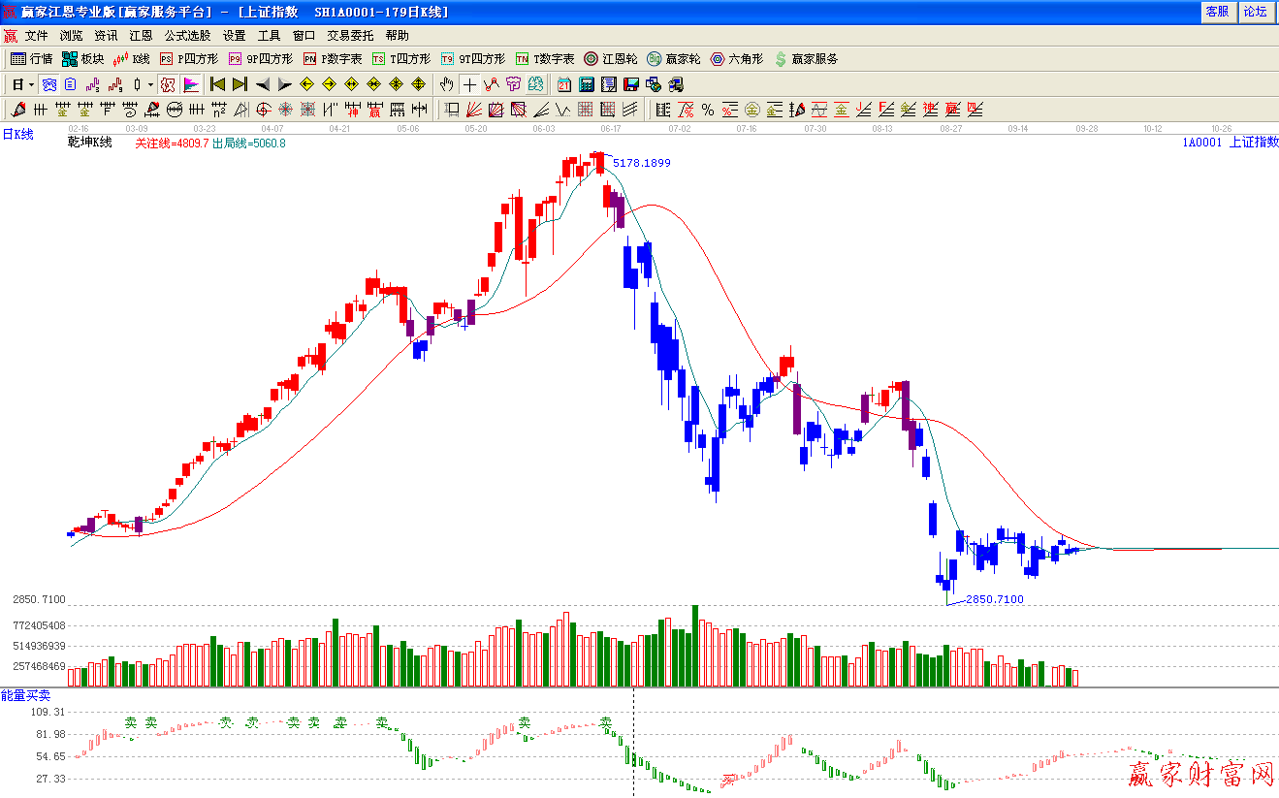Open the 江恩轮 Gann wheel tool

pos(610,59)
